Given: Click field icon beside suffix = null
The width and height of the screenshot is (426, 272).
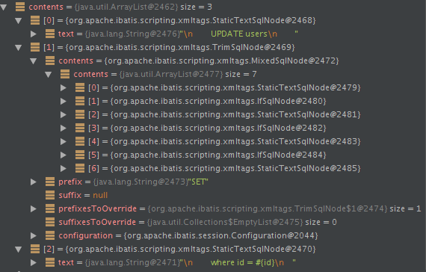Looking at the screenshot, I should [x=50, y=195].
